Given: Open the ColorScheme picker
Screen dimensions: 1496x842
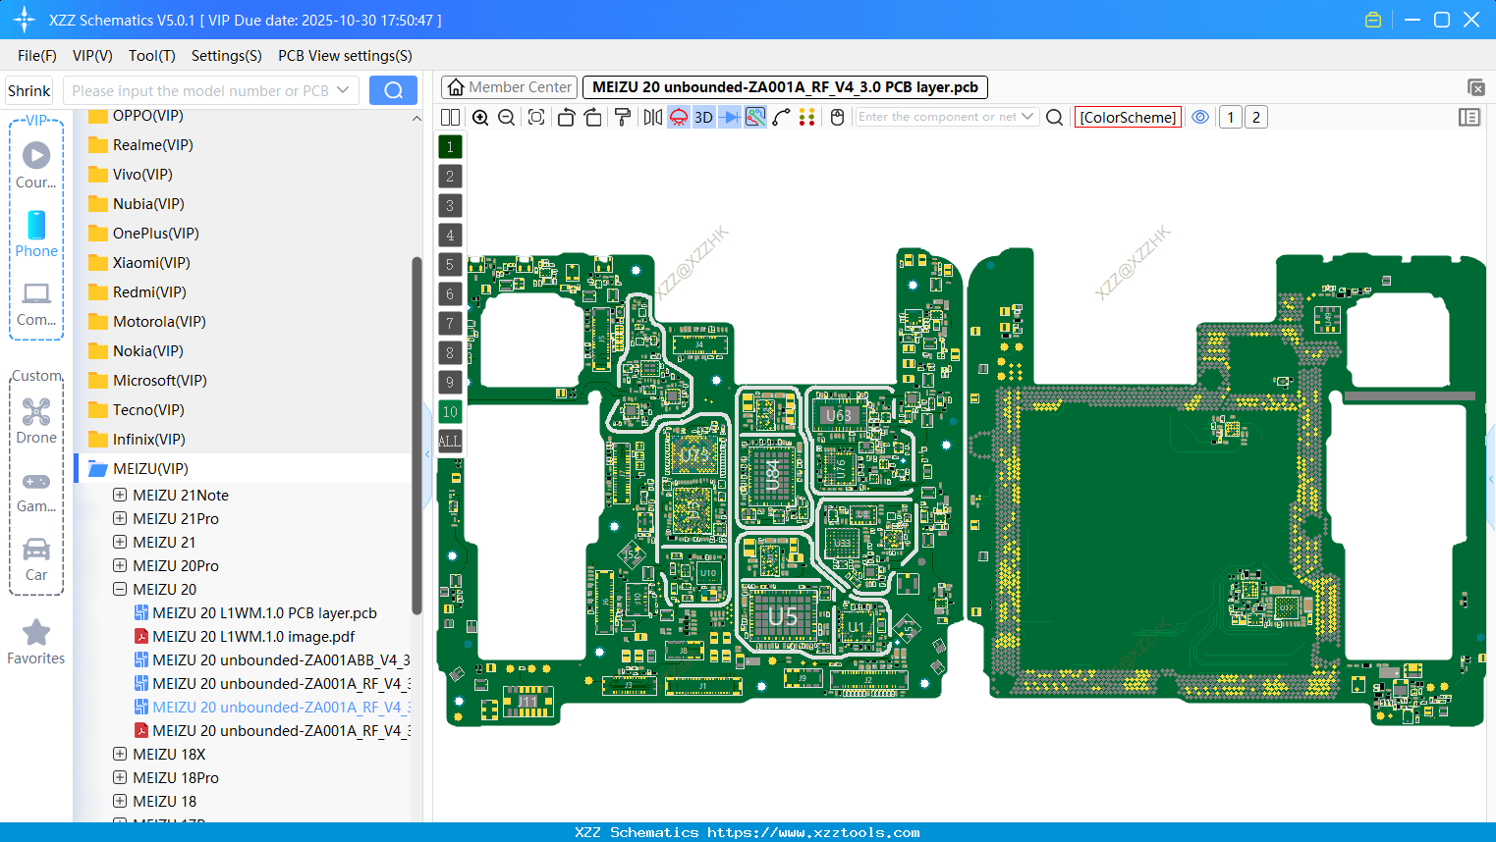Looking at the screenshot, I should tap(1128, 118).
